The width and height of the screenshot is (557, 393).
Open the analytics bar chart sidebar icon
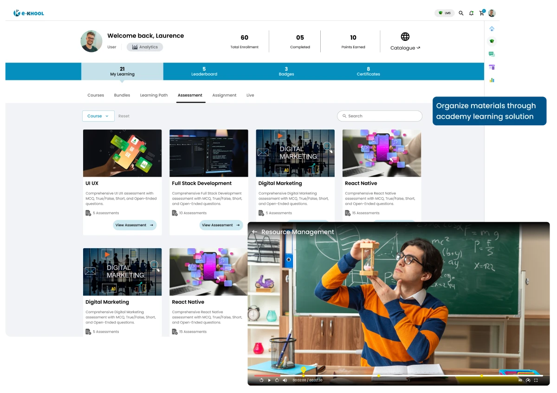492,80
